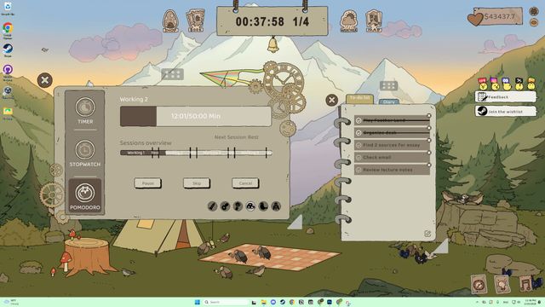Screen dimensions: 545x307
Task: Switch to the Diary tab
Action: [x=388, y=101]
